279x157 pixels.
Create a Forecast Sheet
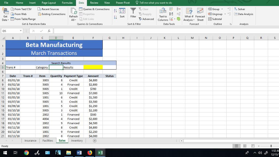click(200, 14)
